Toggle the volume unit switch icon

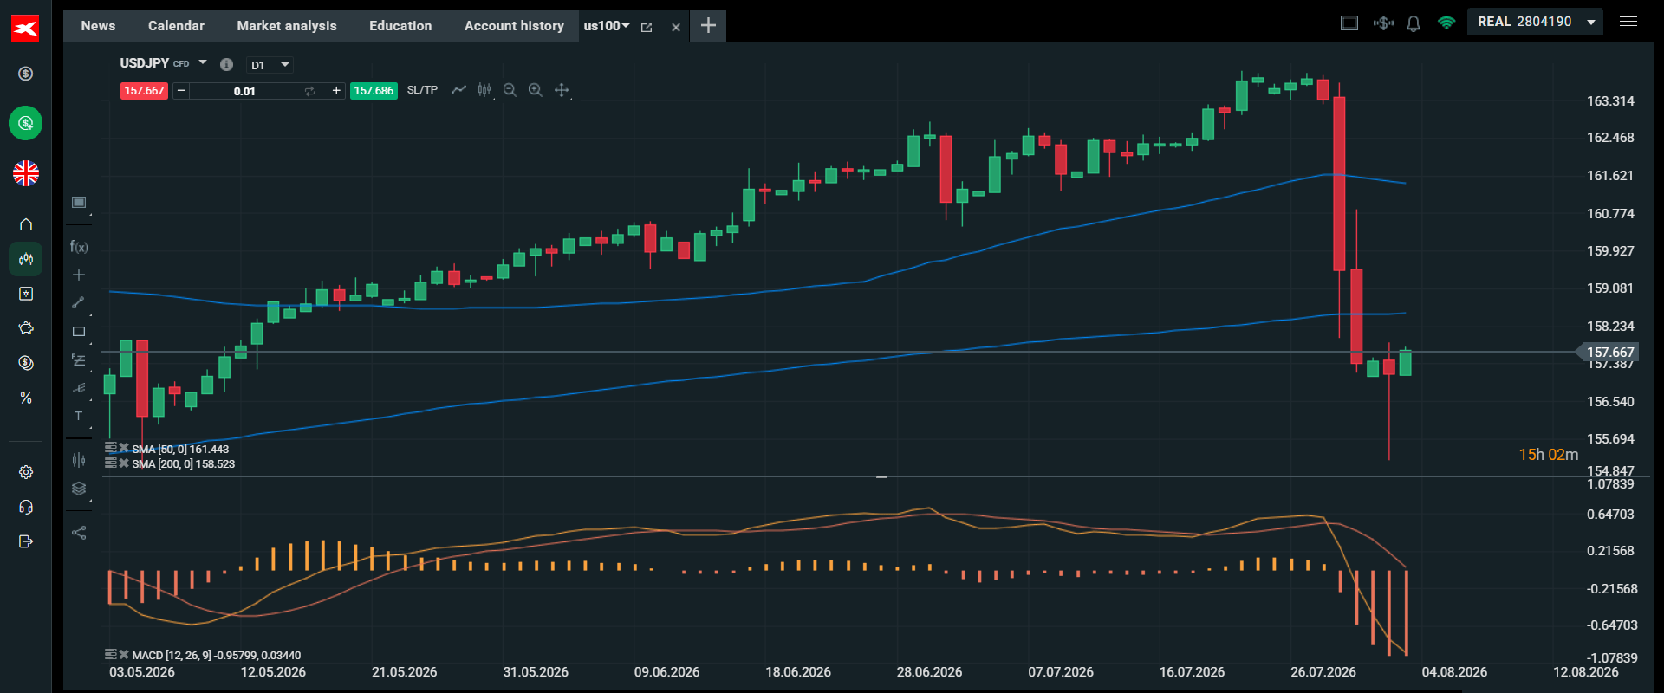pyautogui.click(x=309, y=91)
